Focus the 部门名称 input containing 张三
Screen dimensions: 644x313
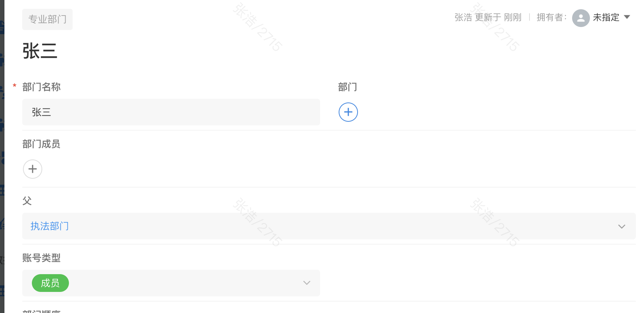171,112
